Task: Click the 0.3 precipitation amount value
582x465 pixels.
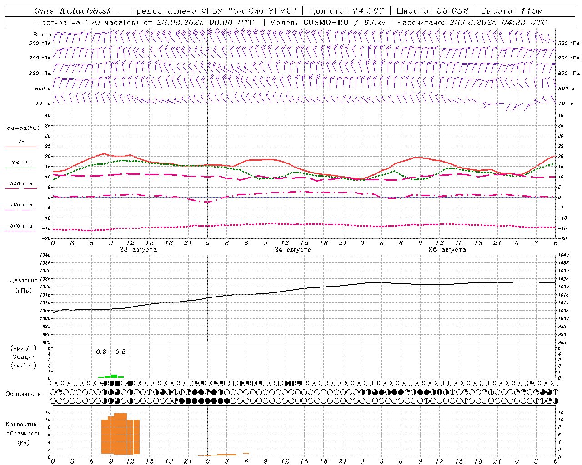Action: 101,352
